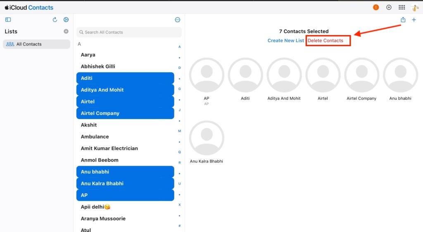
Task: Select Apii delhi contact
Action: click(125, 207)
